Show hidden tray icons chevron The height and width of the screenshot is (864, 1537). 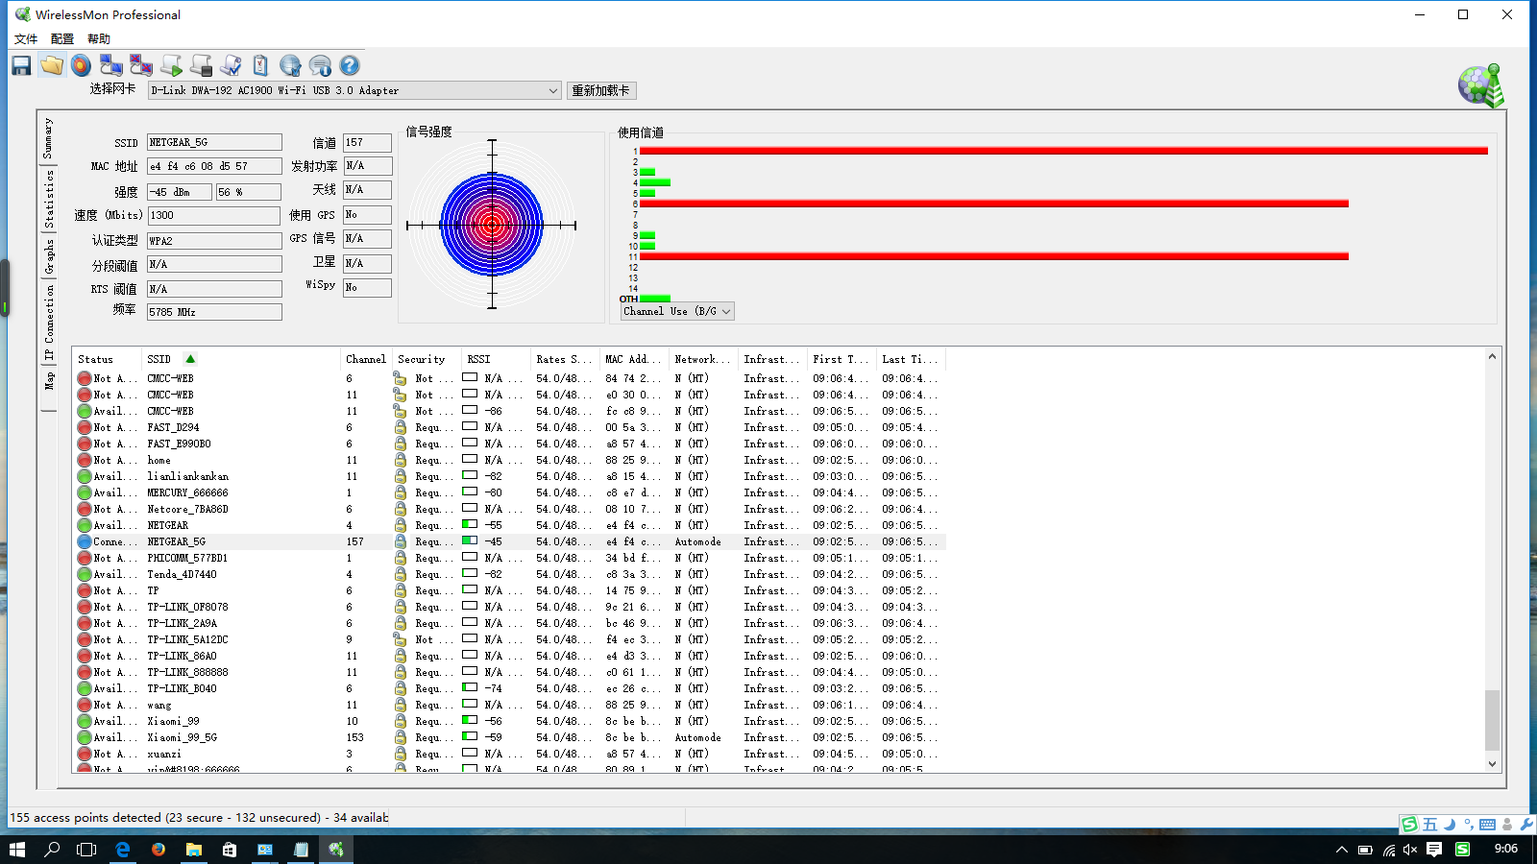pos(1342,850)
